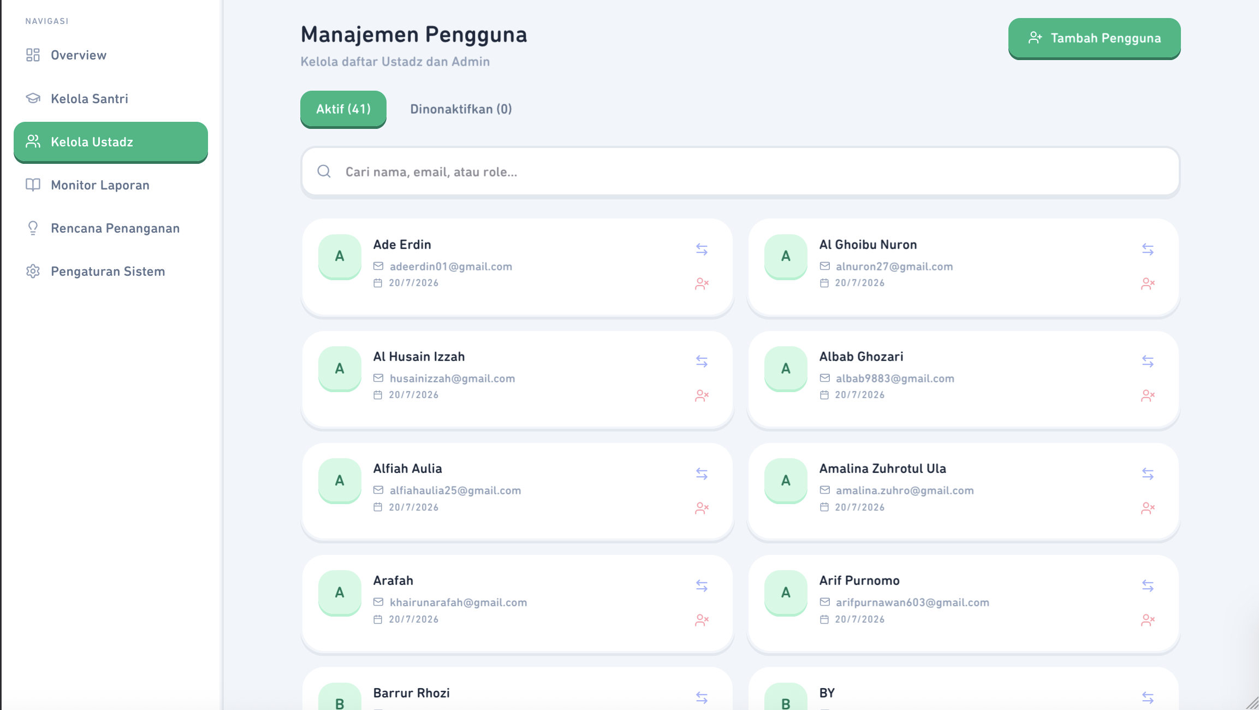Click Ade Erdin's avatar badge
The width and height of the screenshot is (1259, 710).
pos(340,256)
